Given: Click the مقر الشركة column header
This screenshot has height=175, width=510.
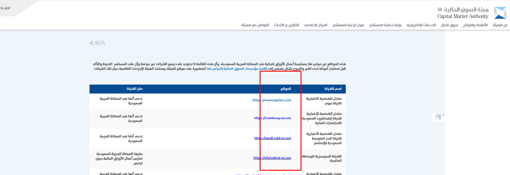Looking at the screenshot, I should 134,89.
